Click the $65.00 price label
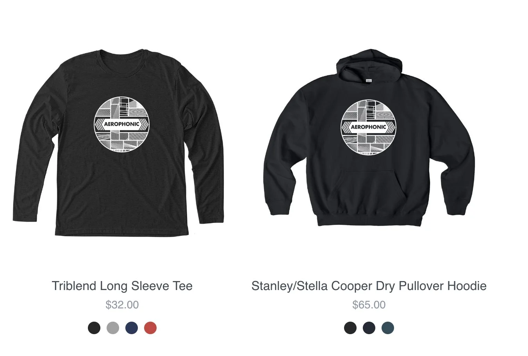 (x=369, y=305)
